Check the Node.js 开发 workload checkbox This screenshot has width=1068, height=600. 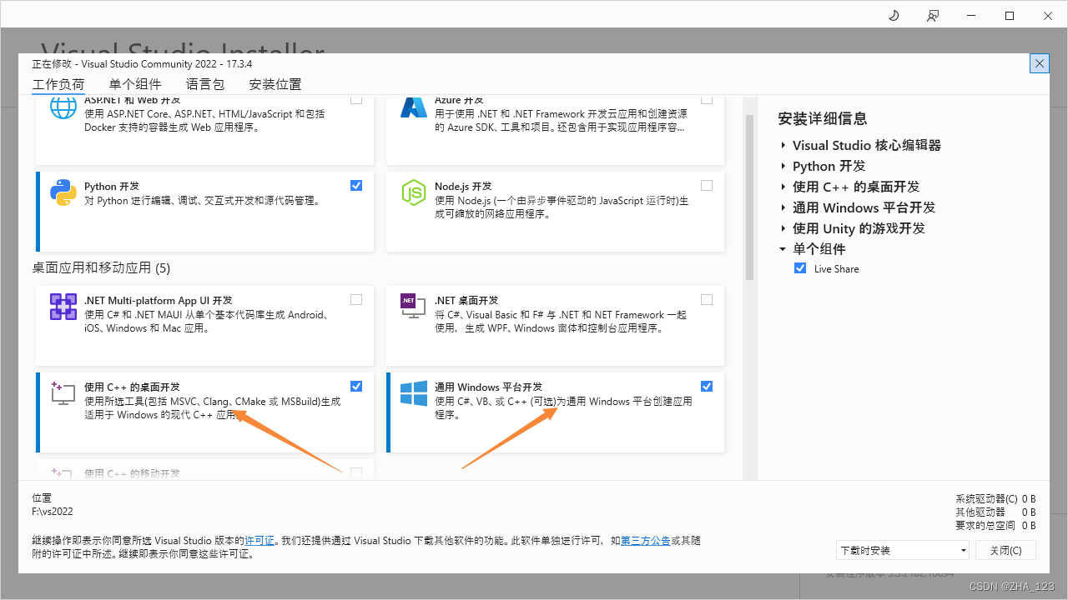click(x=707, y=185)
